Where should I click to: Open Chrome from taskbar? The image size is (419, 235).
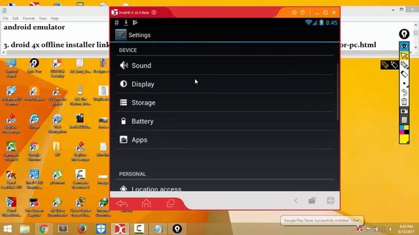pyautogui.click(x=44, y=229)
